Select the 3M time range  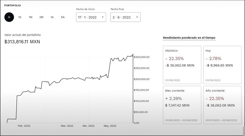(x=41, y=17)
